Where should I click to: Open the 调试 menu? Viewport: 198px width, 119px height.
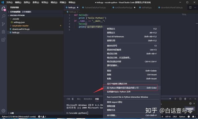point(54,2)
